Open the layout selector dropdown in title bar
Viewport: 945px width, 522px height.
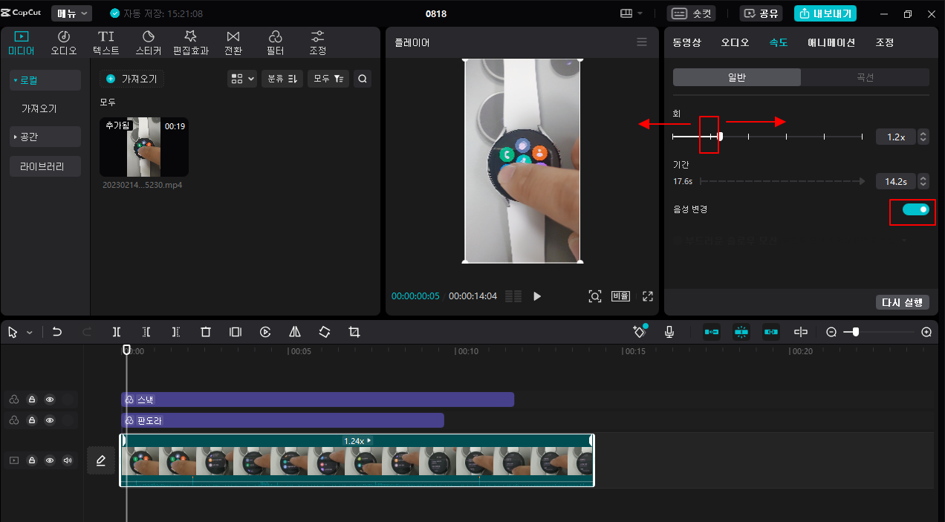click(631, 13)
